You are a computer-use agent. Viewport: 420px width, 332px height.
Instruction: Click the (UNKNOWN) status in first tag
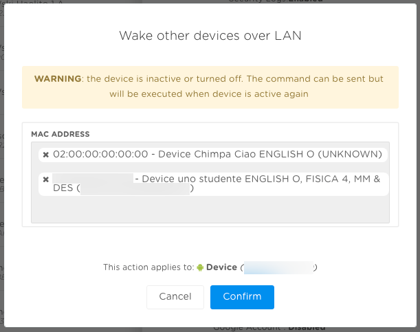(x=350, y=154)
